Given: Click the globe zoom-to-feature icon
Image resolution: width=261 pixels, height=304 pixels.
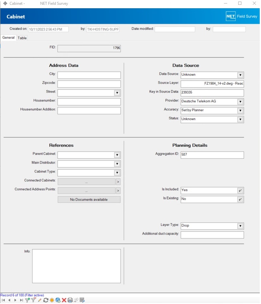Looking at the screenshot, I should (58, 300).
